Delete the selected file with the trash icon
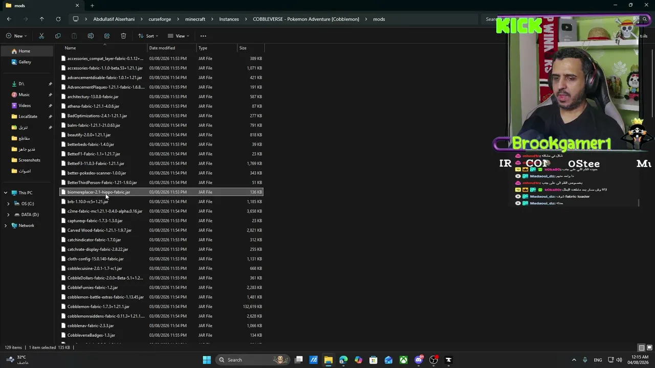 123,36
